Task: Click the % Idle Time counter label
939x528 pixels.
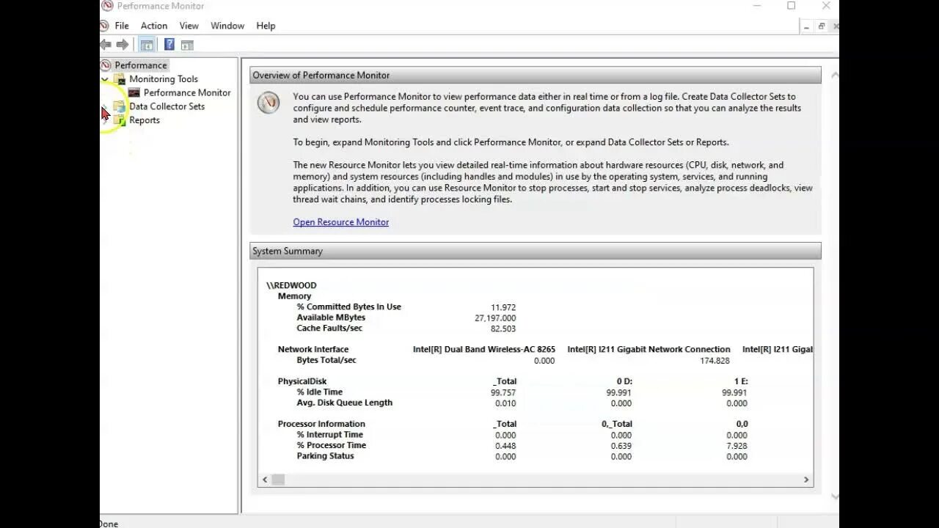Action: tap(319, 392)
